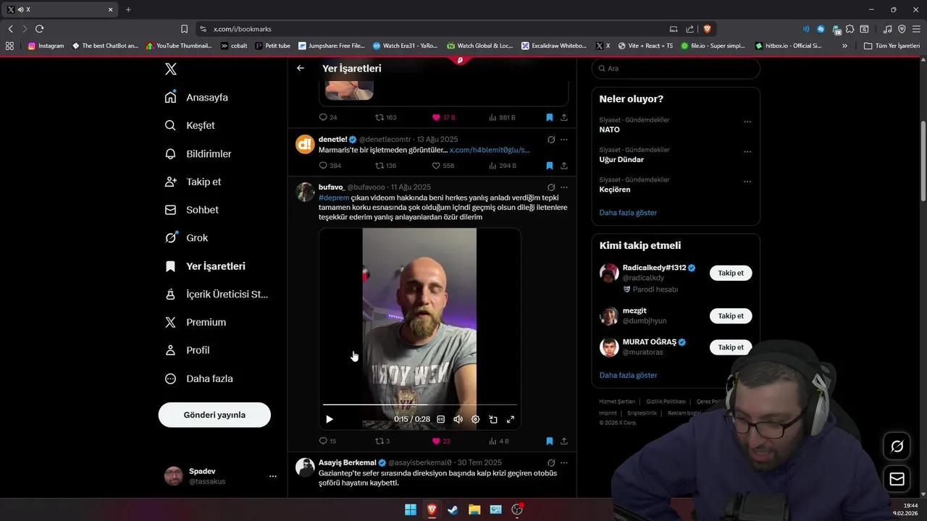Open more menu on Asayiş Berkemal post
The height and width of the screenshot is (521, 927).
coord(564,462)
